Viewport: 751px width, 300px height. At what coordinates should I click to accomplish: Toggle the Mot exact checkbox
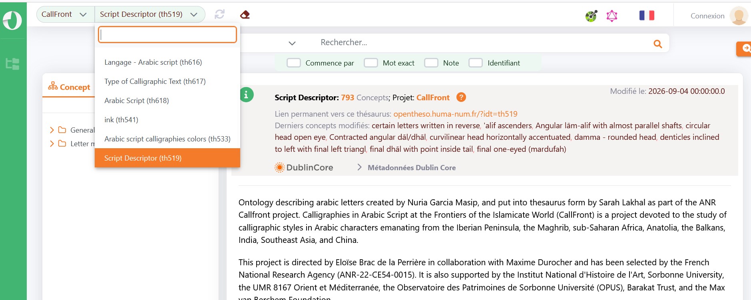click(371, 63)
